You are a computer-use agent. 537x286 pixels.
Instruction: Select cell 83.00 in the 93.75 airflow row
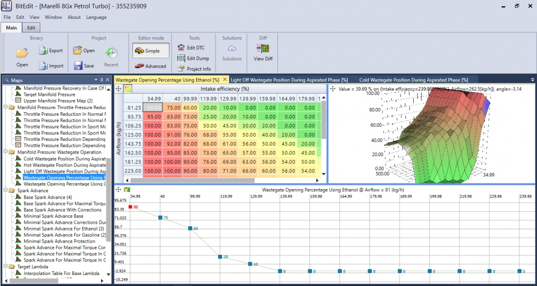point(172,117)
